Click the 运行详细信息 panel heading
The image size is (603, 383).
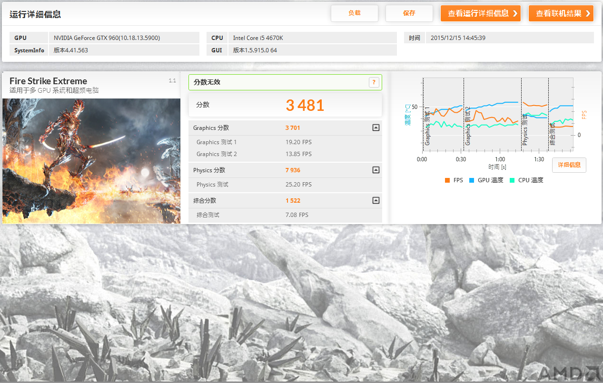click(x=35, y=14)
